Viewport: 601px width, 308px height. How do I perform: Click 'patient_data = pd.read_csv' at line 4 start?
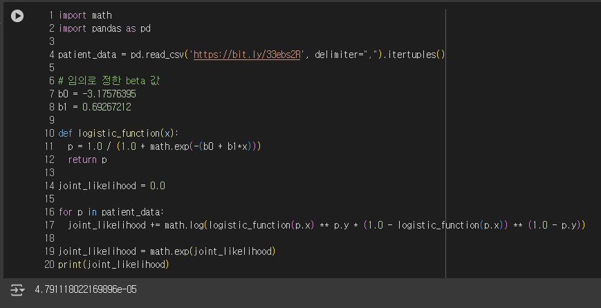(x=121, y=55)
